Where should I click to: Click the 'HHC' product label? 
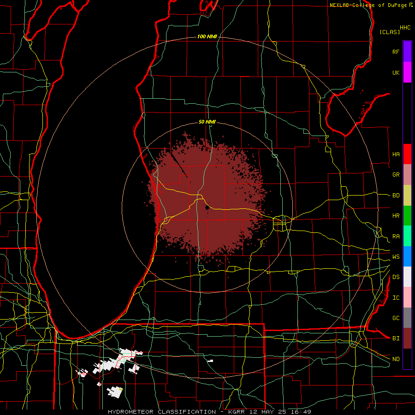[405, 28]
